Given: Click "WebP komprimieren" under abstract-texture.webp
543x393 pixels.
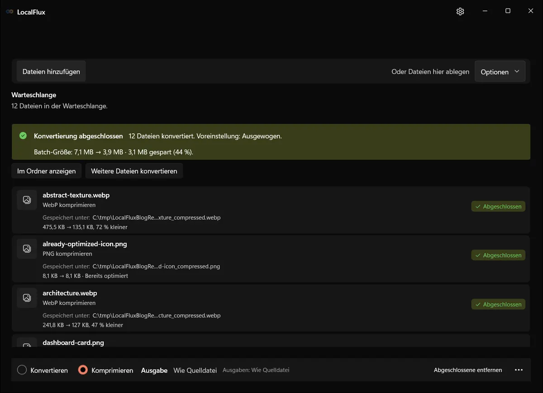Looking at the screenshot, I should [x=69, y=205].
